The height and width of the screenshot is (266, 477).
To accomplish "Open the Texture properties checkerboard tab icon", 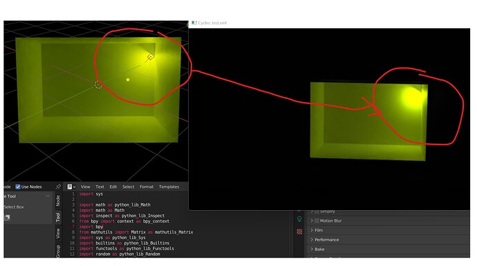I will (x=299, y=231).
